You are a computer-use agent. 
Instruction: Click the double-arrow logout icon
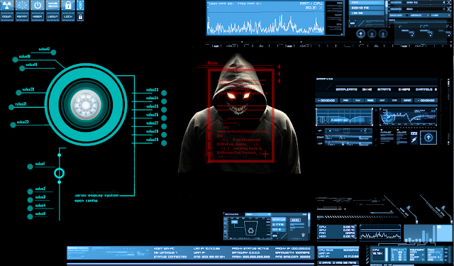point(52,6)
